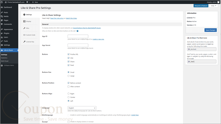Open the Watch the Video link
The height and width of the screenshot is (124, 221).
click(x=71, y=18)
